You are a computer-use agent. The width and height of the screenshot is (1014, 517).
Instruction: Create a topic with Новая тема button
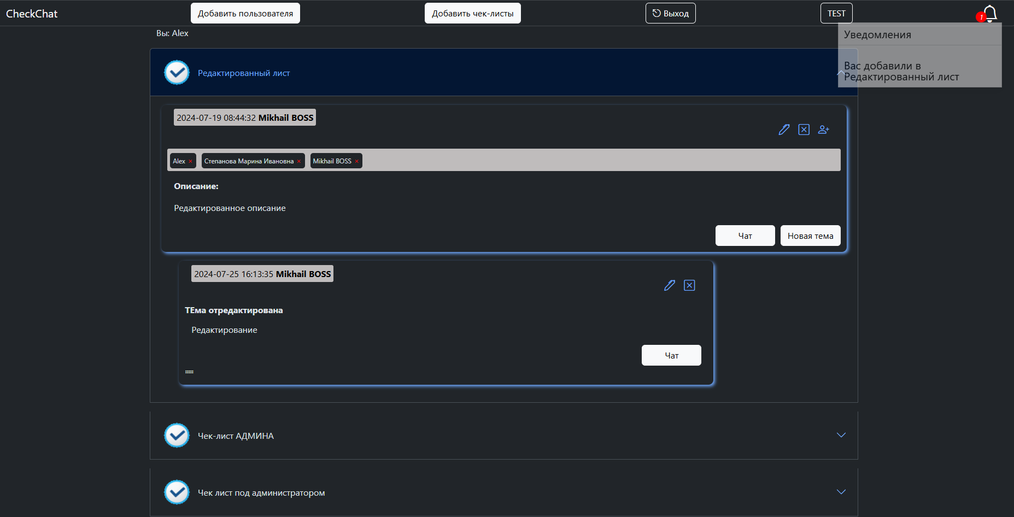pyautogui.click(x=811, y=236)
